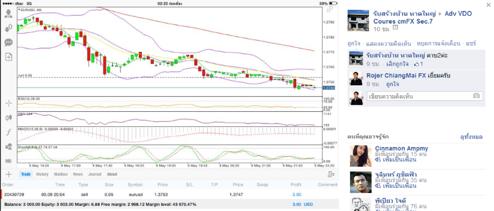
Task: Open the chat bubble icon in sidebar
Action: [9, 43]
